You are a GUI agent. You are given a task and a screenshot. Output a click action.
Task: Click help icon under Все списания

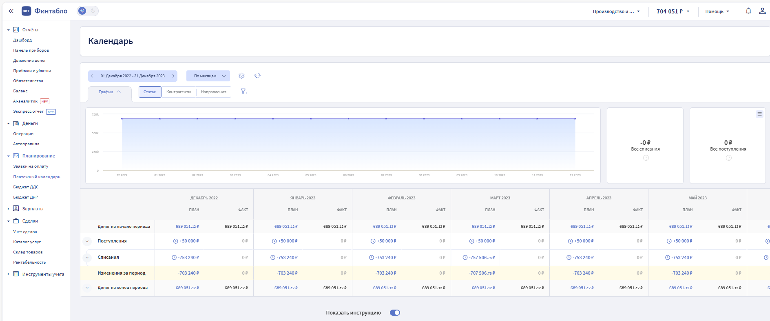click(x=646, y=158)
